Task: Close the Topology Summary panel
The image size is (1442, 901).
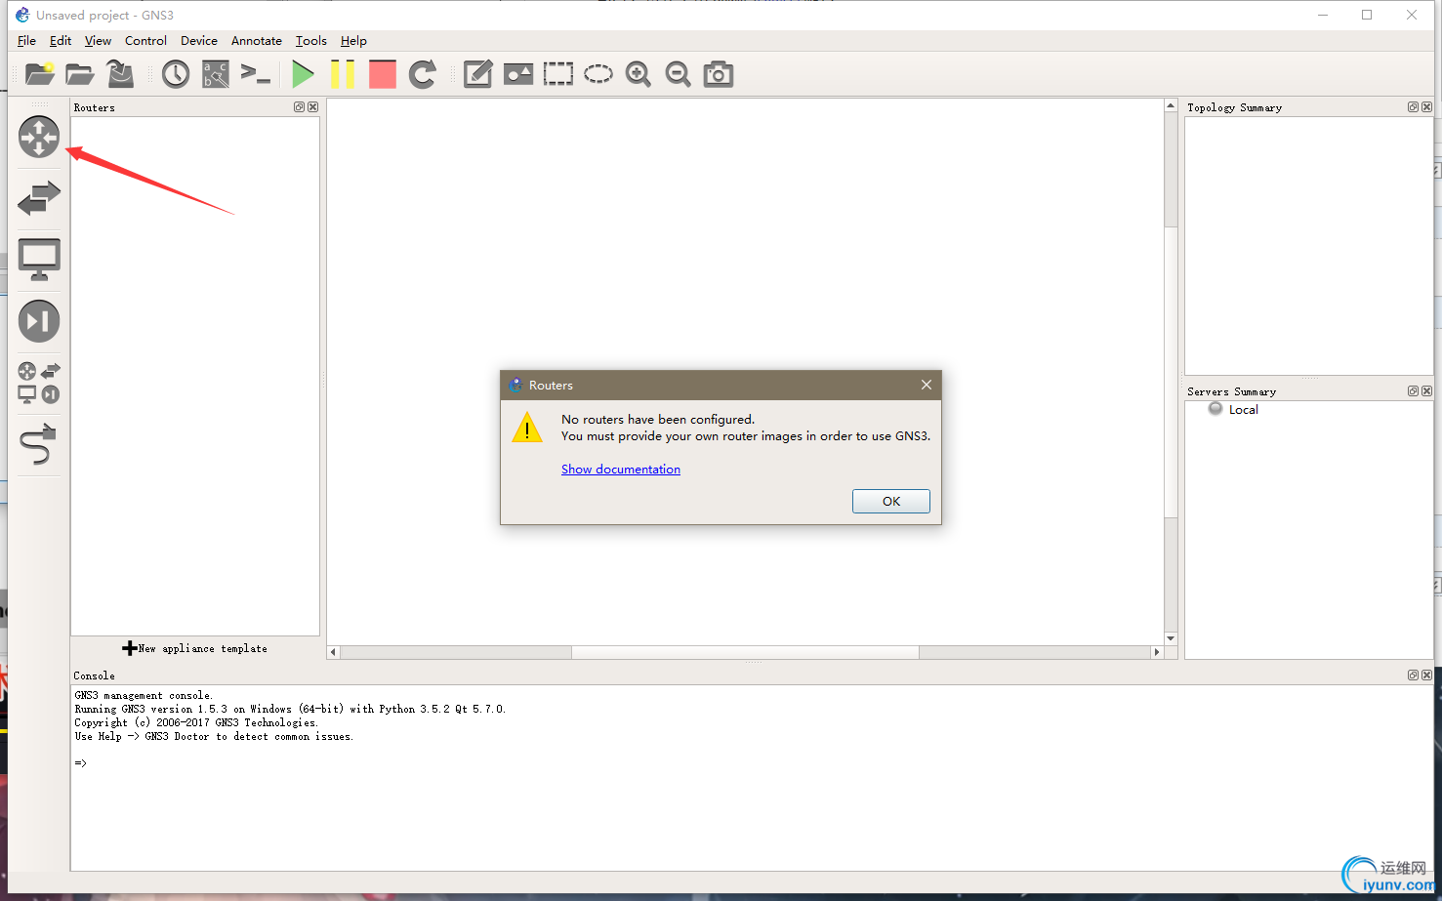Action: click(1426, 107)
